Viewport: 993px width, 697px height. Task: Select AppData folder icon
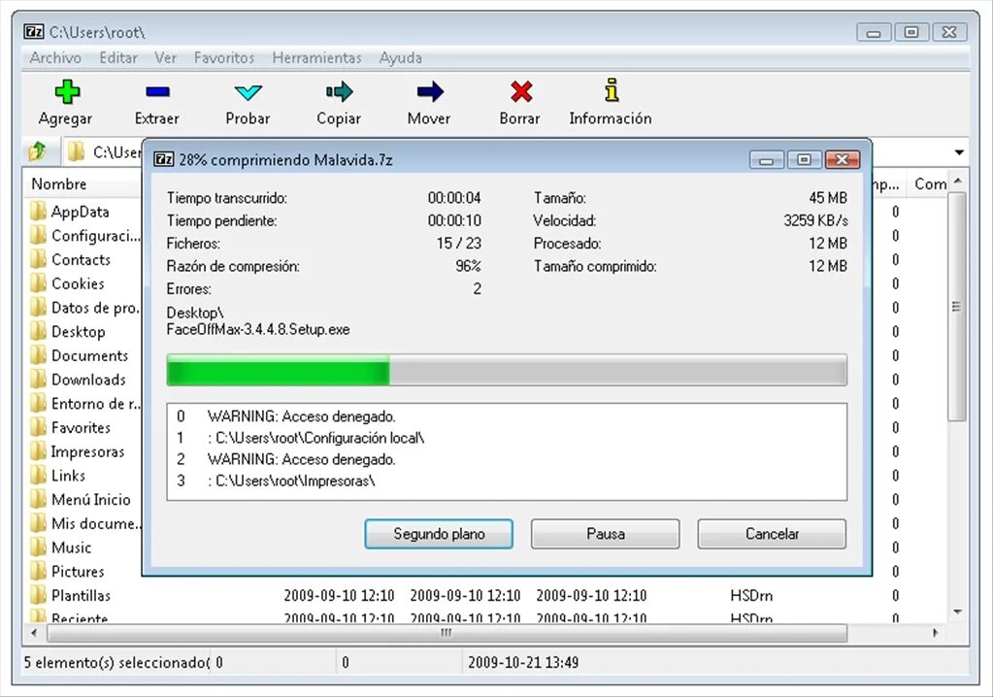pos(39,211)
